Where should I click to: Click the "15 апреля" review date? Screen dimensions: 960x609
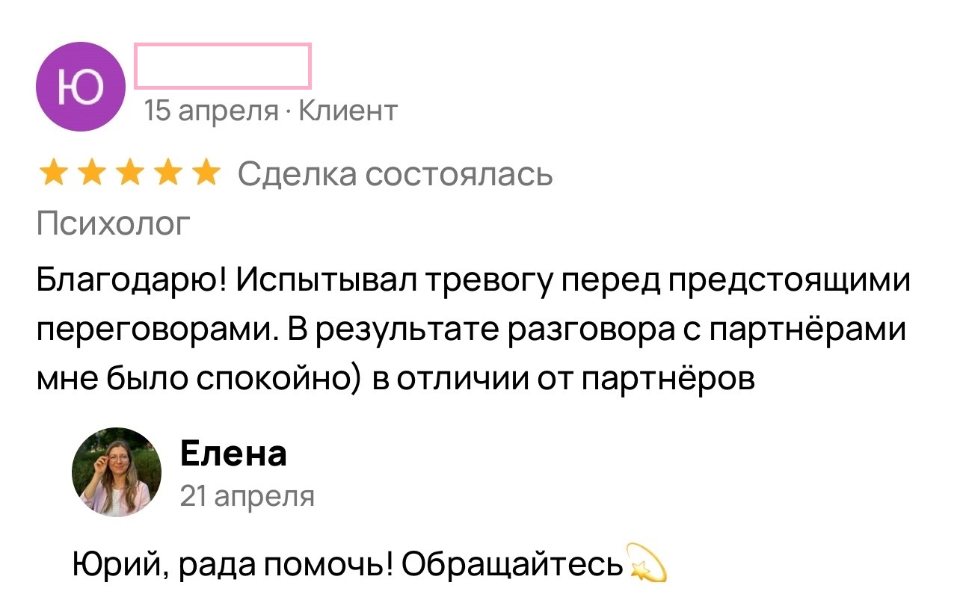click(x=212, y=111)
